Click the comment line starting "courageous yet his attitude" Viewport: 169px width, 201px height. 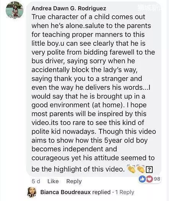tap(93, 158)
